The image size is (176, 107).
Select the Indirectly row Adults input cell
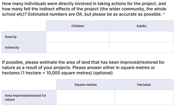click(141, 48)
